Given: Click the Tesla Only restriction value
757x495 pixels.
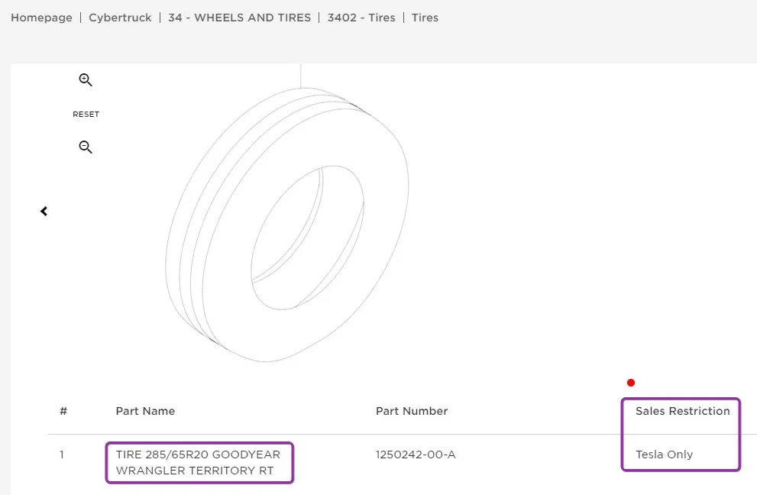Looking at the screenshot, I should tap(665, 455).
